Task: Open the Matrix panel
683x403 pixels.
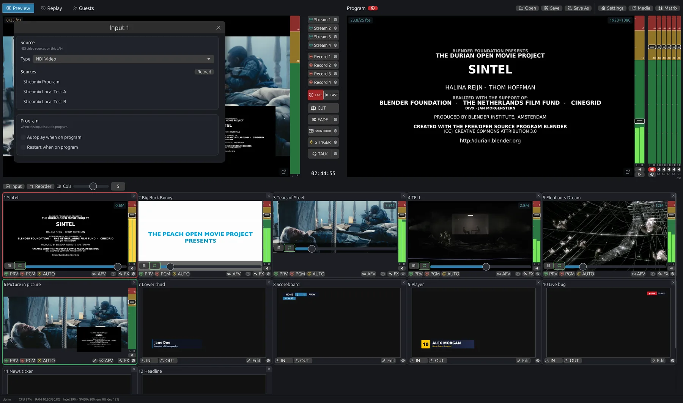Action: click(667, 8)
